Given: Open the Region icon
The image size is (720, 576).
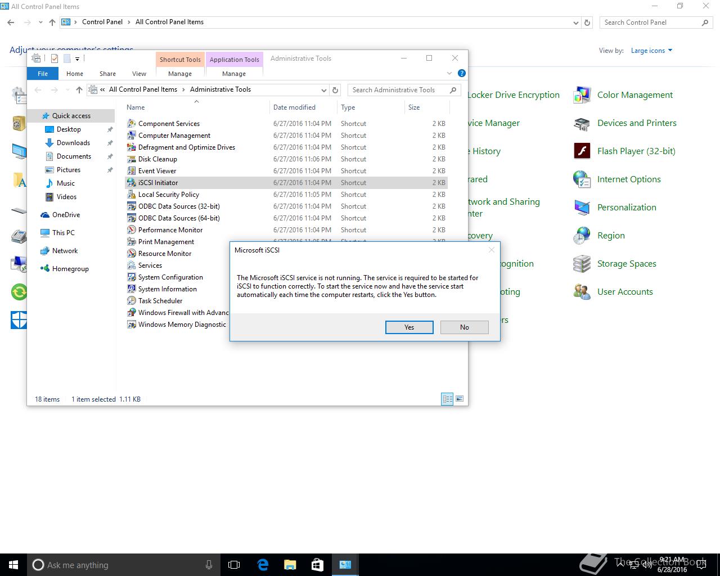Looking at the screenshot, I should pyautogui.click(x=582, y=236).
